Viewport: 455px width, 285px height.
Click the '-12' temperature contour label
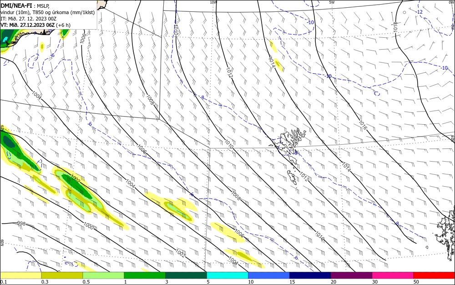coord(420,12)
